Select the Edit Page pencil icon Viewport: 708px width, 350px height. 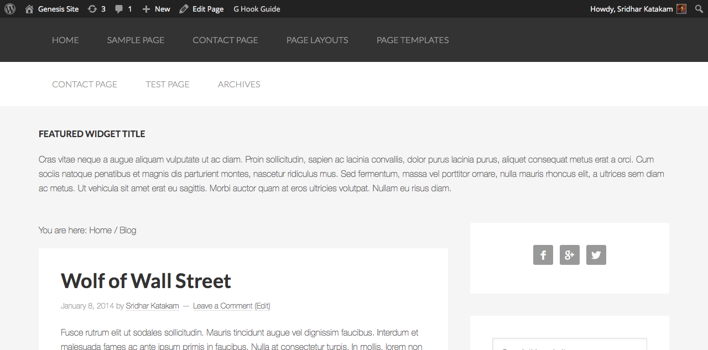(183, 8)
